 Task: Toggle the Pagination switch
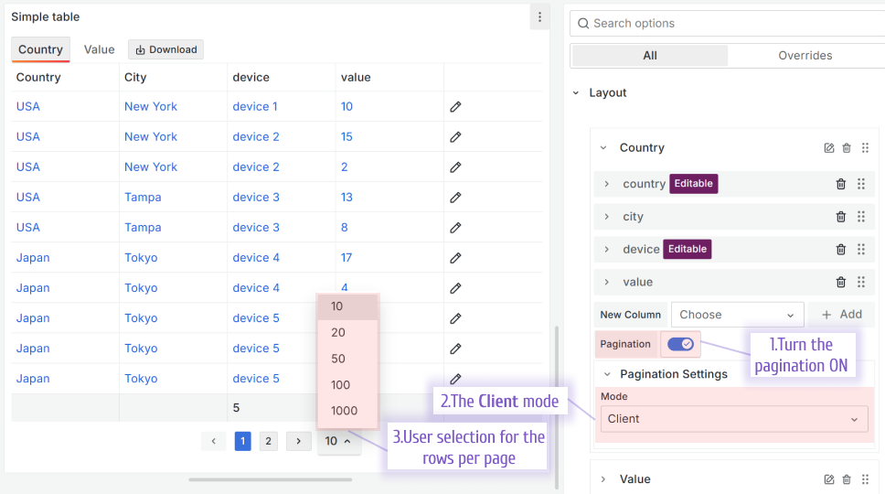point(680,344)
